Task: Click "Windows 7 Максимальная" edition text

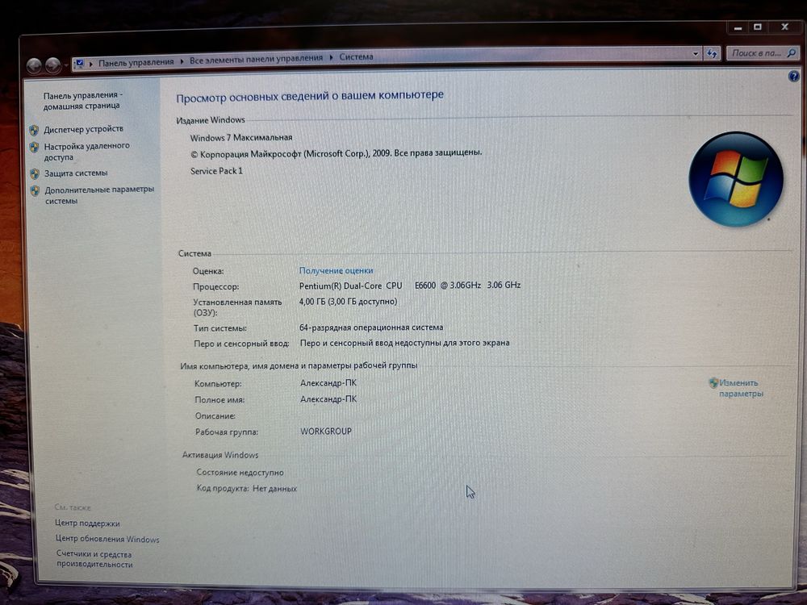Action: [240, 137]
